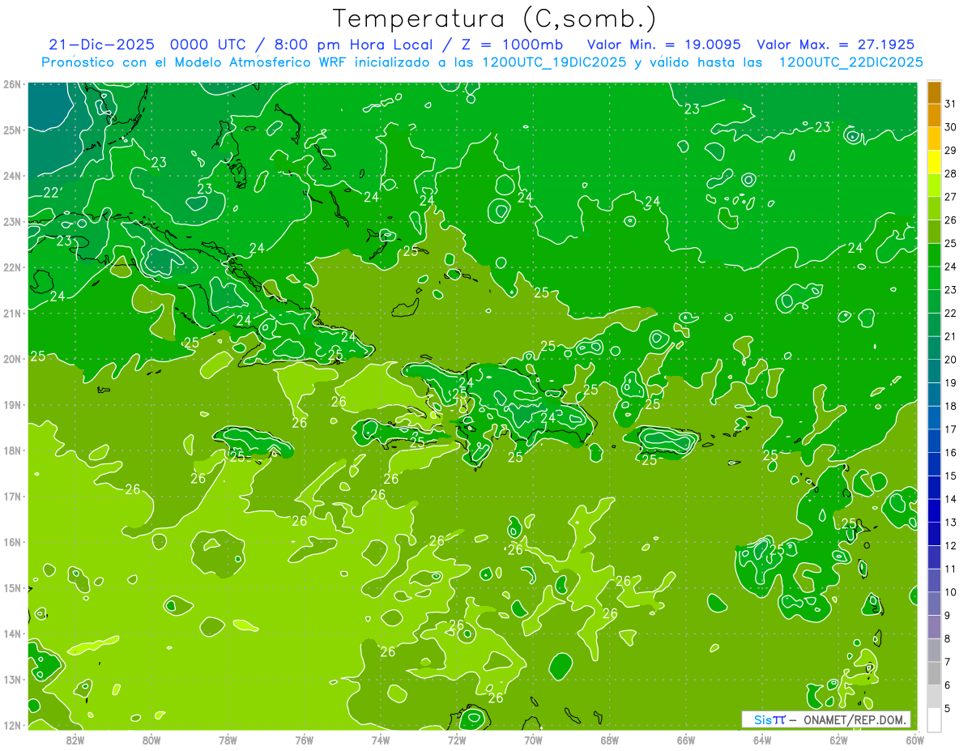The height and width of the screenshot is (751, 972).
Task: Click the '21N' latitude axis label
Action: 12,313
